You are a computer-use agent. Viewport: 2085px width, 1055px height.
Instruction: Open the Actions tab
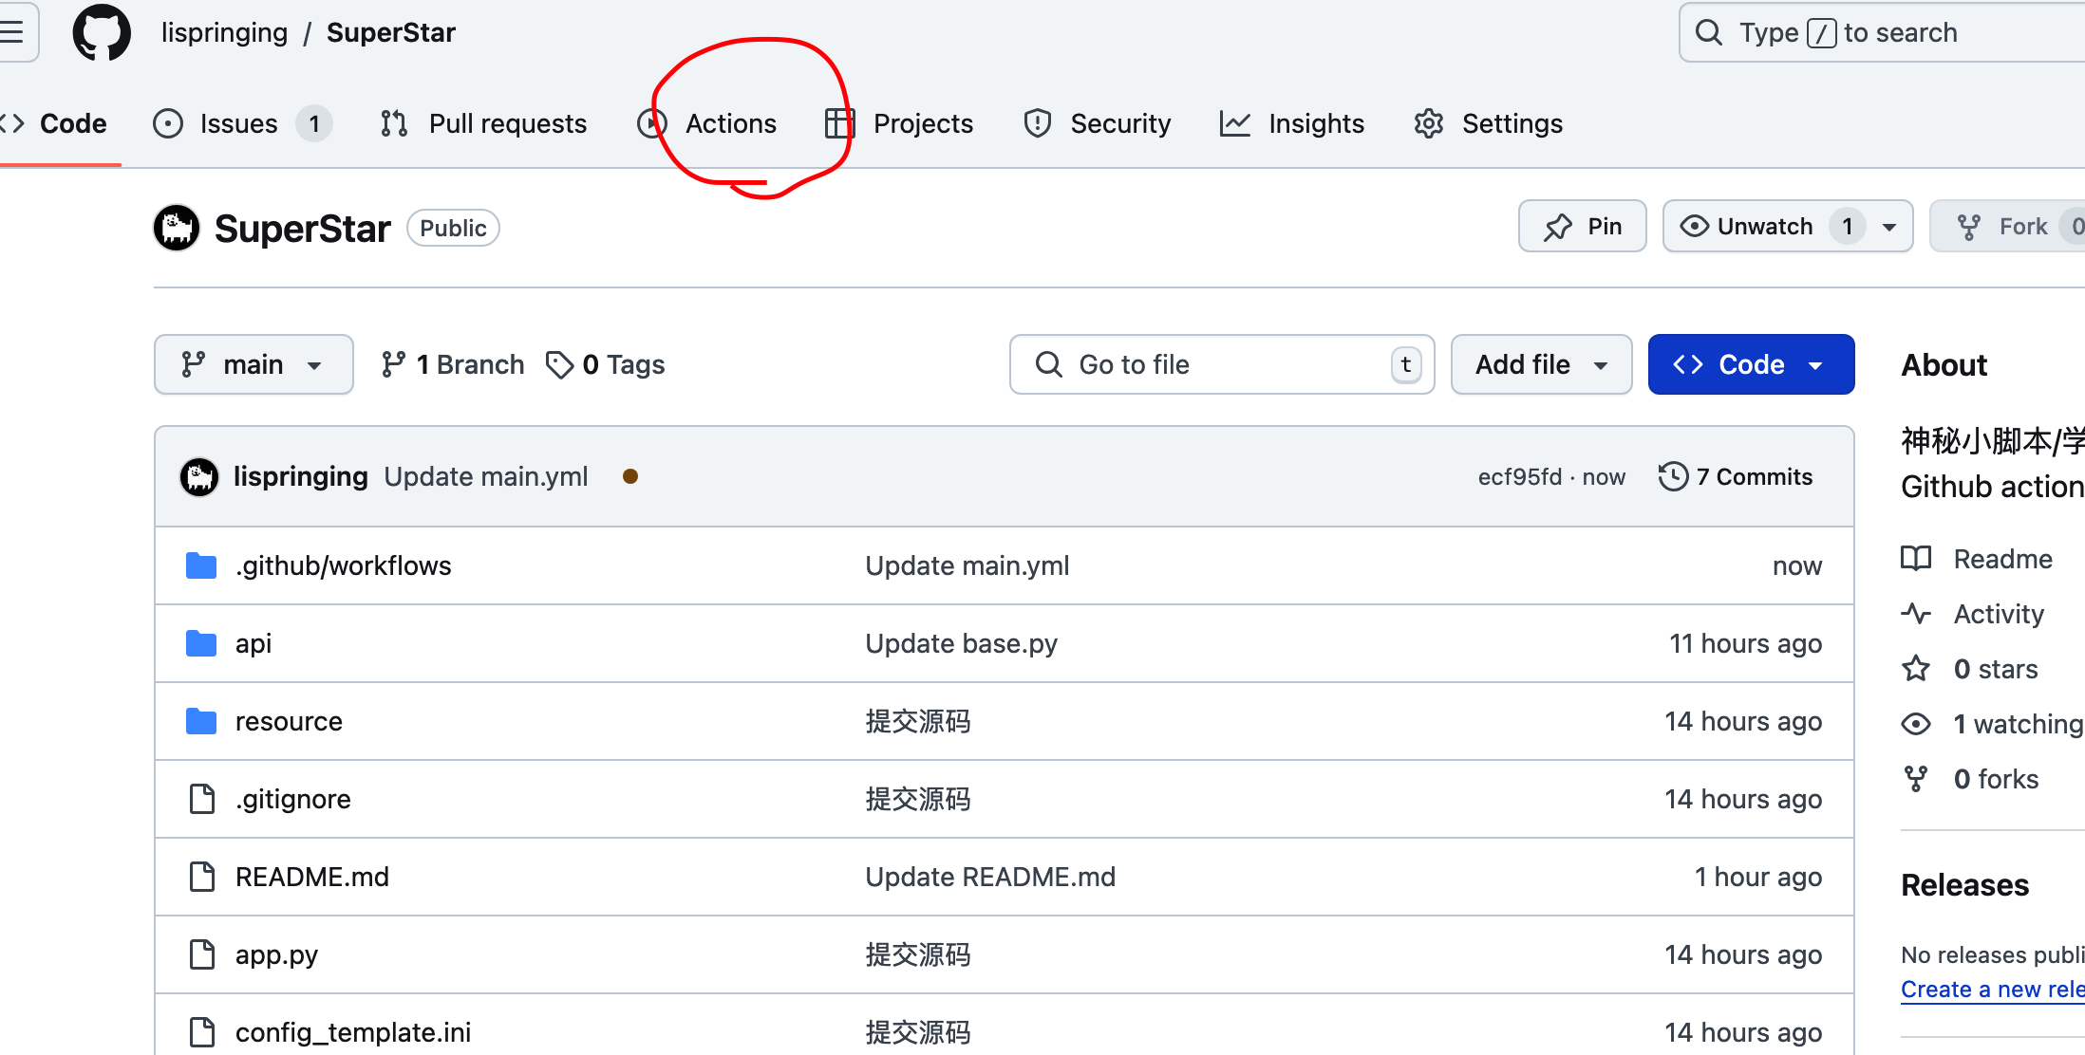707,123
